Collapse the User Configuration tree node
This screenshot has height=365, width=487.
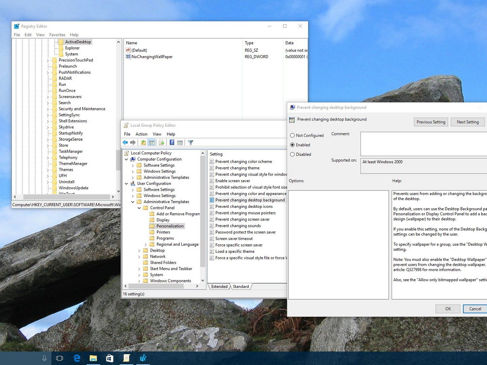point(127,183)
